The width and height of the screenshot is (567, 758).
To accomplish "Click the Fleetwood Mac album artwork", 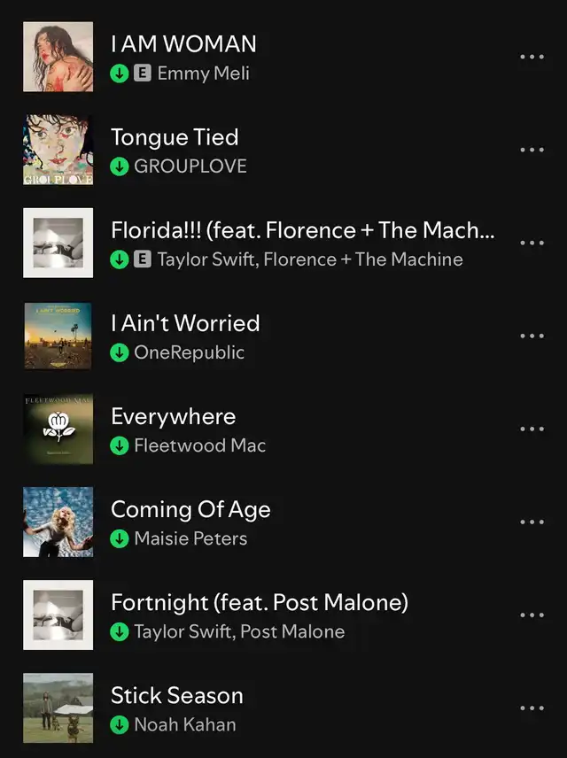I will point(58,429).
